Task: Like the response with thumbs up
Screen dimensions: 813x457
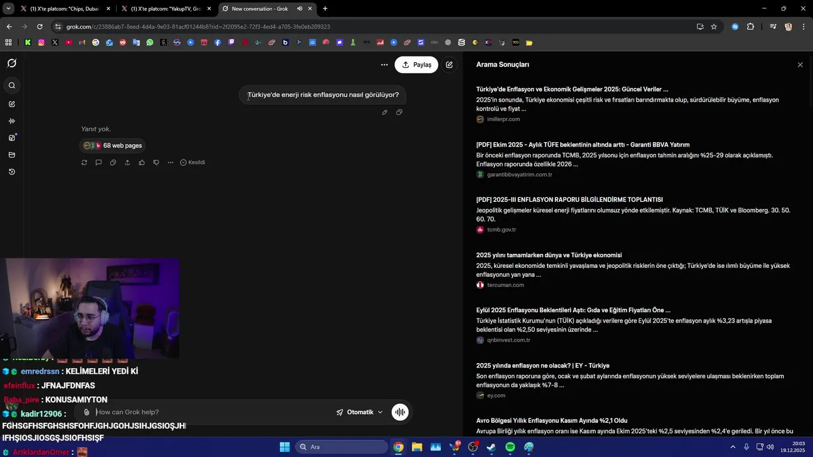Action: tap(142, 162)
